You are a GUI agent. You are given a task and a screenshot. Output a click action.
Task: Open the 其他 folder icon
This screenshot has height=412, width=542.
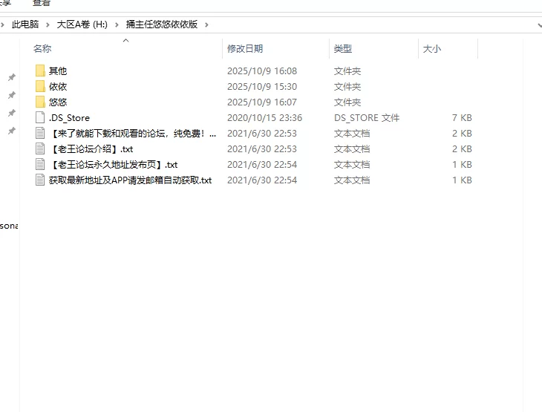[40, 71]
